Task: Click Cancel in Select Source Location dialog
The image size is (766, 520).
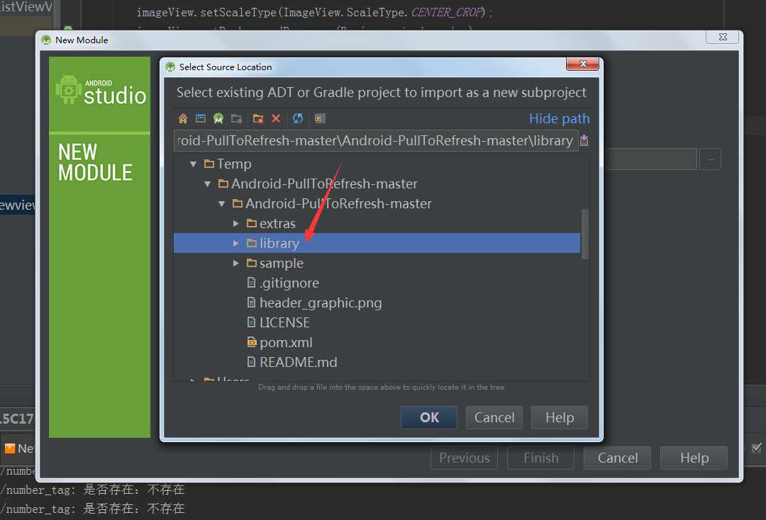Action: (494, 417)
